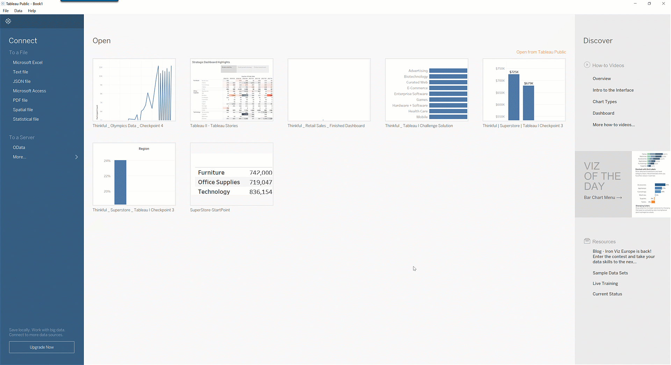Open the Challenge Solution workbook thumbnail
The image size is (671, 365).
(x=426, y=90)
